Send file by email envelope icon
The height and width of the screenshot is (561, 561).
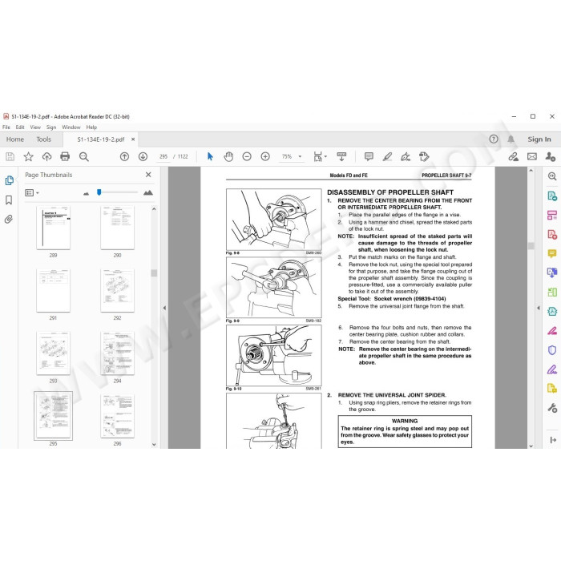pos(532,157)
